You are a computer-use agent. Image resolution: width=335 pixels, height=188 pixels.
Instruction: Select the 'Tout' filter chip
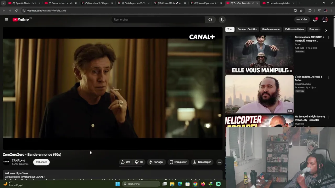click(230, 29)
